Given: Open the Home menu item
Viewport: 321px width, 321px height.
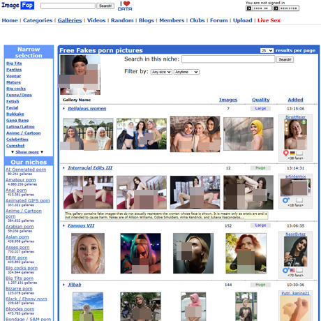Looking at the screenshot, I should 10,20.
